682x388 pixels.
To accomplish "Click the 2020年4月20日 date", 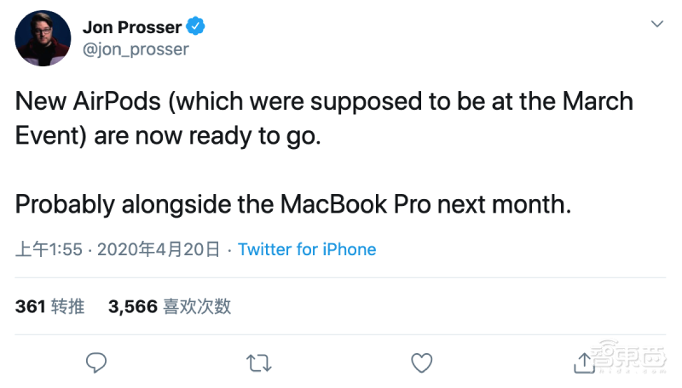I will tap(159, 249).
